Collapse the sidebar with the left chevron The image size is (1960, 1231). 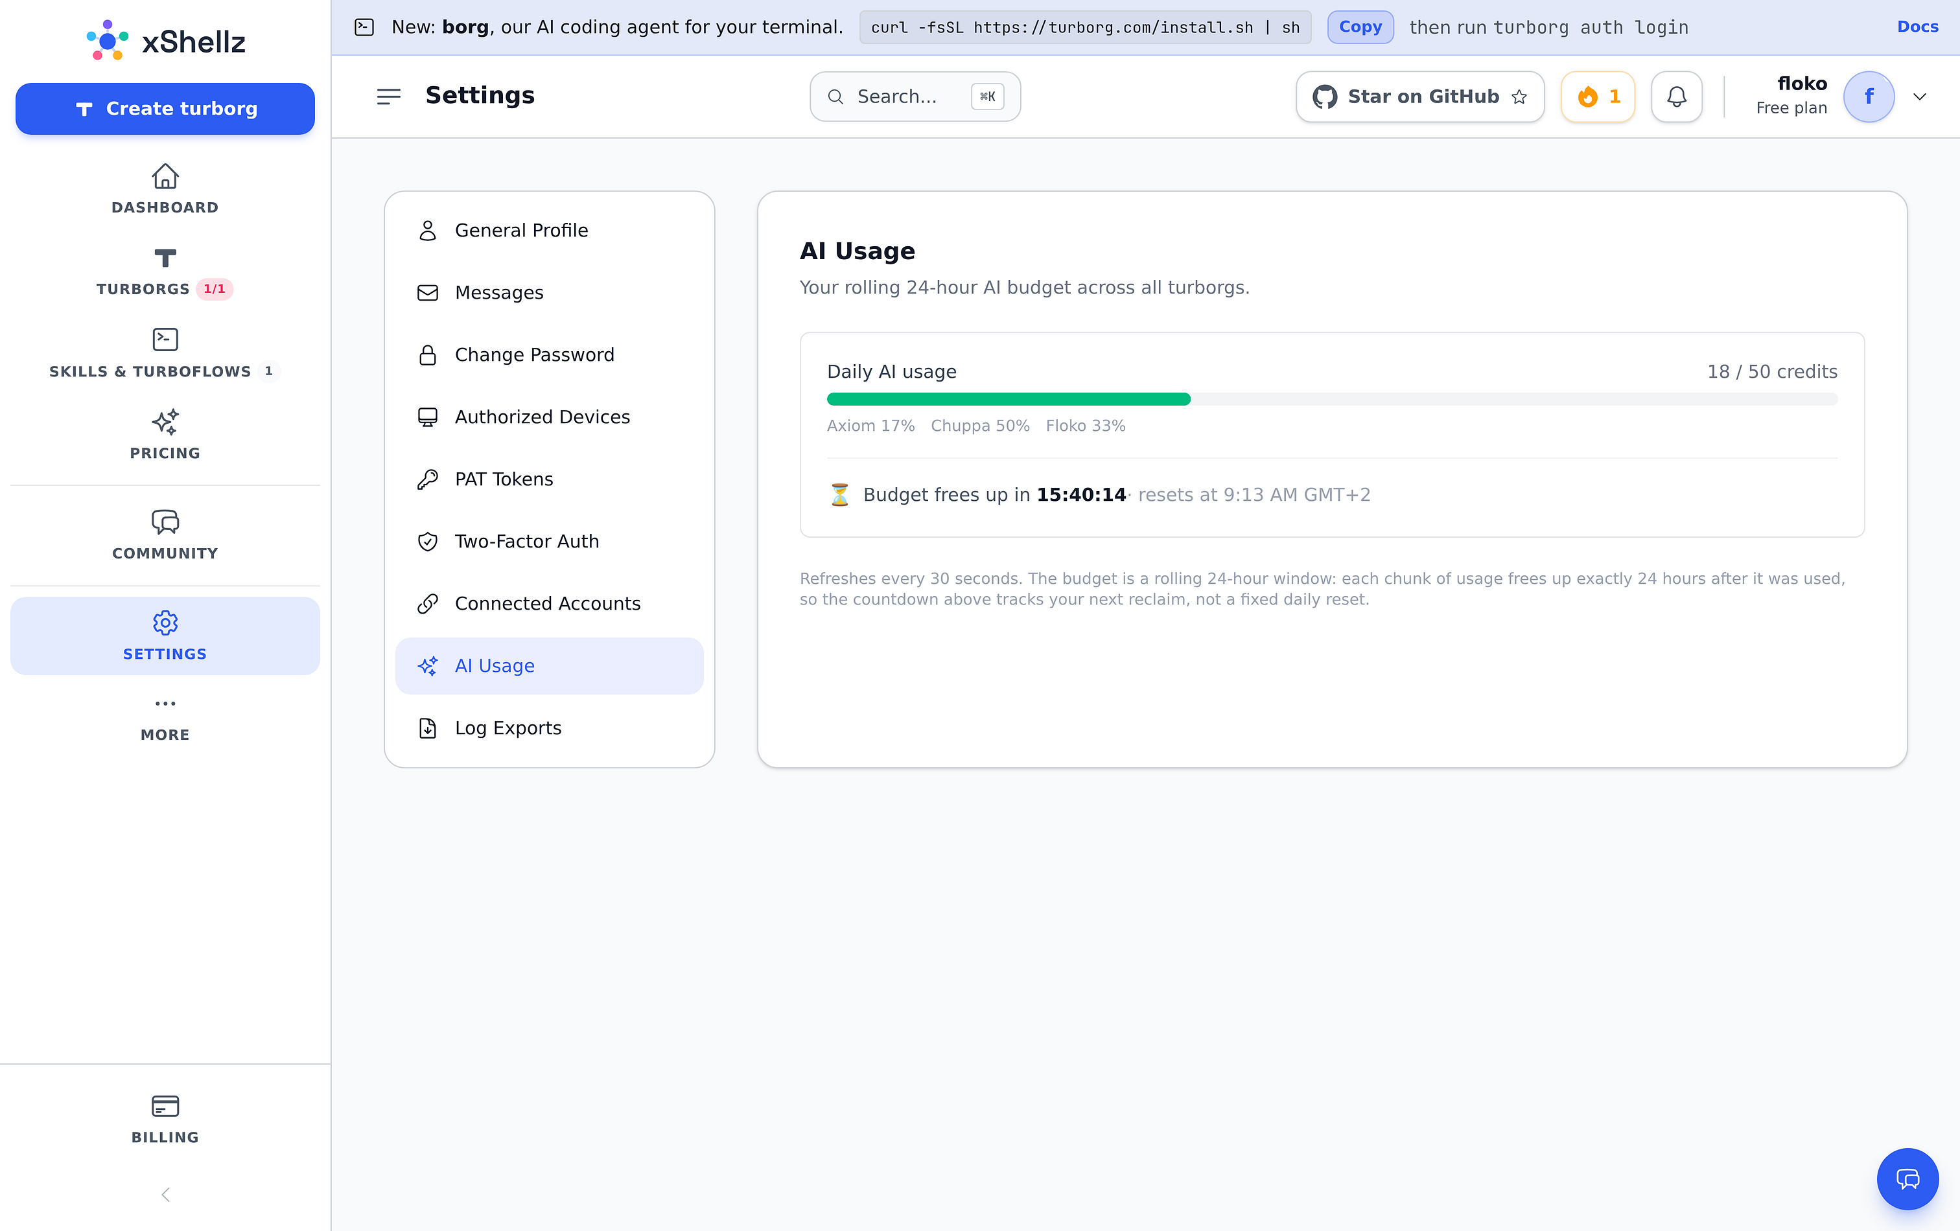tap(165, 1194)
